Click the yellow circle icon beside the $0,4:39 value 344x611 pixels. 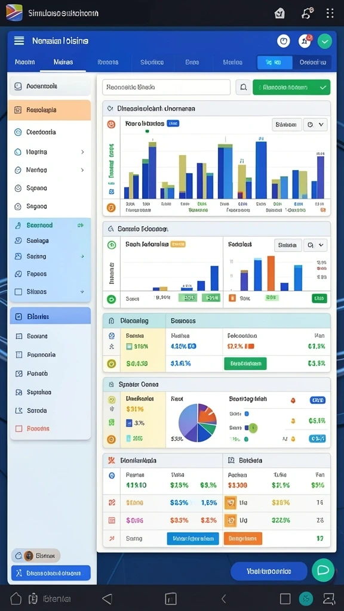[111, 363]
